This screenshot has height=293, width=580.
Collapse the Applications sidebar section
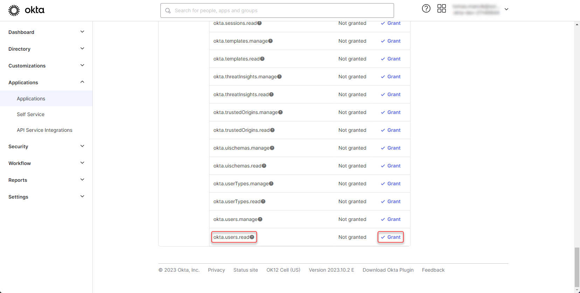tap(82, 82)
